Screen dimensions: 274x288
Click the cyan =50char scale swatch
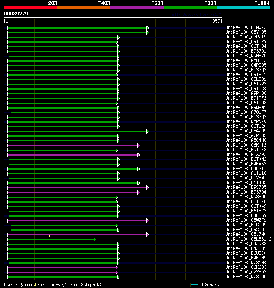point(194,285)
